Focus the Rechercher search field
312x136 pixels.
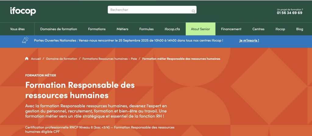point(152,9)
